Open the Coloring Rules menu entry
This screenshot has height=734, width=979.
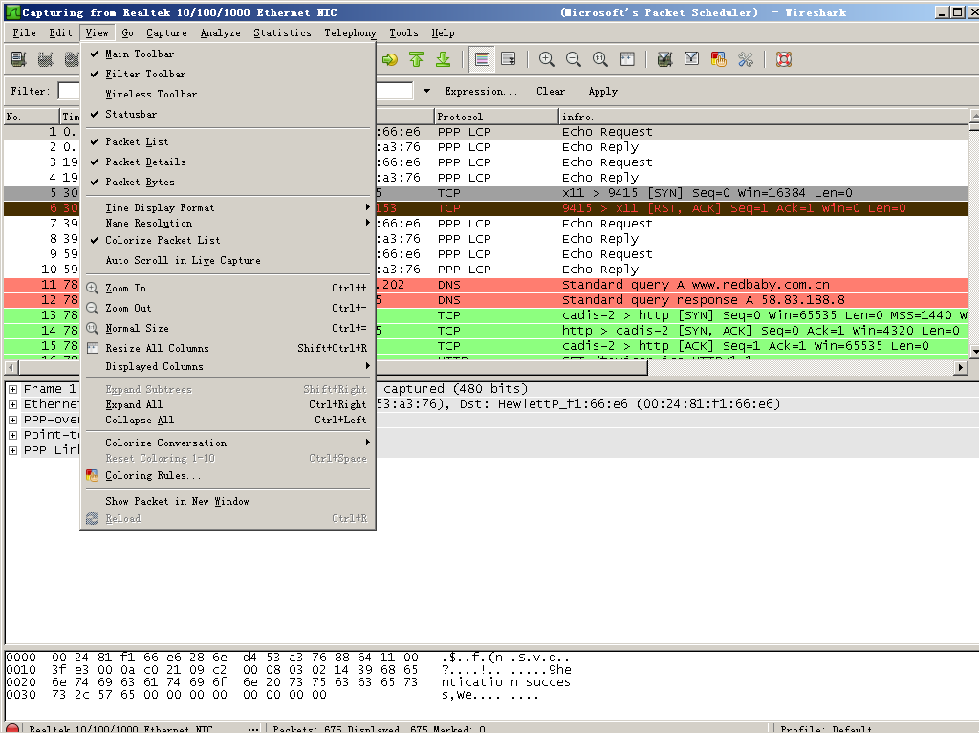[228, 476]
